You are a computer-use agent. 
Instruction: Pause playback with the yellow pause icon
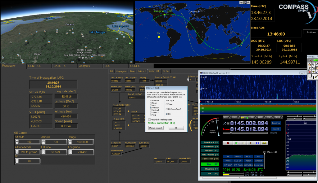(x=243, y=143)
